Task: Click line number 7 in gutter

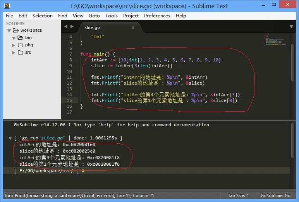Action: (70, 54)
